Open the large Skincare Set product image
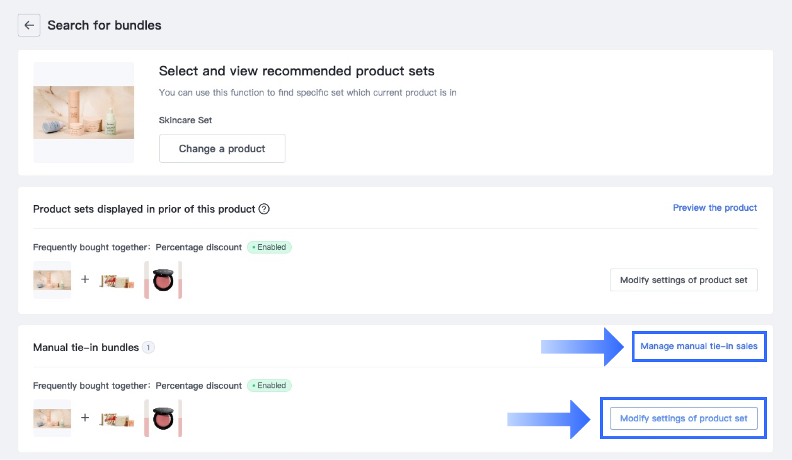The width and height of the screenshot is (792, 460). (84, 113)
